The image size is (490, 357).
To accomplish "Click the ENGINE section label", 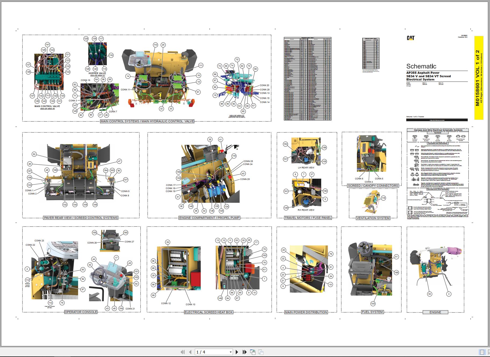I will 435,312.
